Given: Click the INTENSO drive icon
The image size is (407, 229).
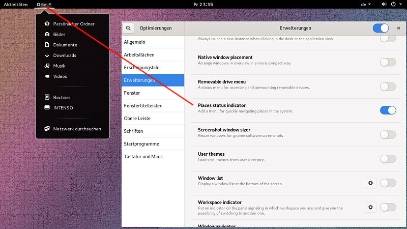Looking at the screenshot, I should [x=47, y=108].
